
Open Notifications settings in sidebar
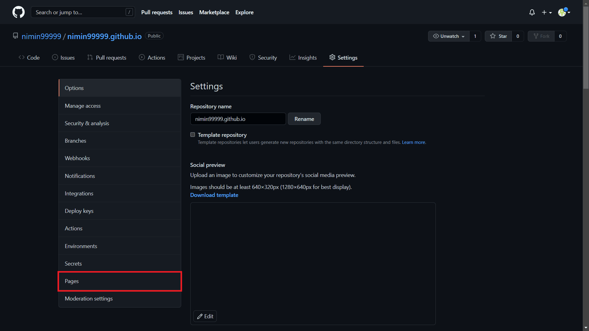click(120, 176)
